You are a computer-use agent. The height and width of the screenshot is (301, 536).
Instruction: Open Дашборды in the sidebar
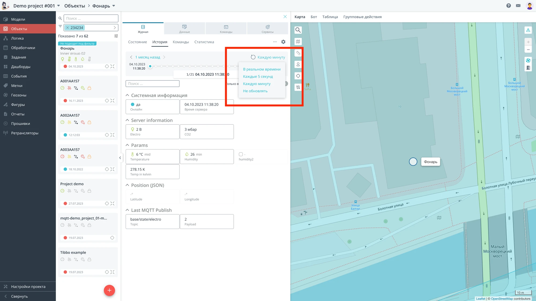[21, 67]
